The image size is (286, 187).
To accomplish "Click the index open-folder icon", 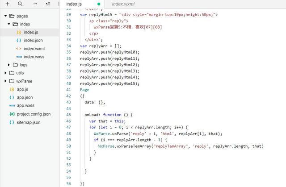I will click(x=15, y=24).
